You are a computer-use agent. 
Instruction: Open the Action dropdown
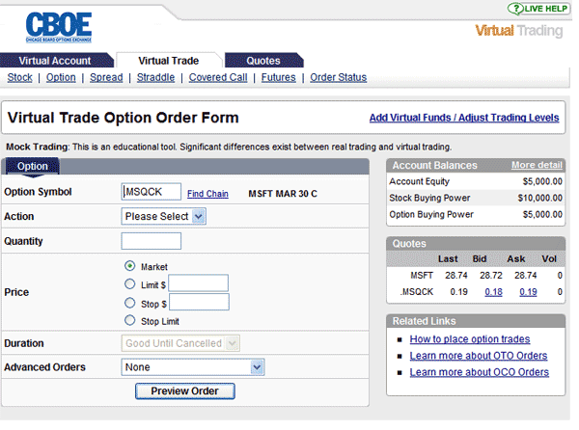click(x=164, y=216)
